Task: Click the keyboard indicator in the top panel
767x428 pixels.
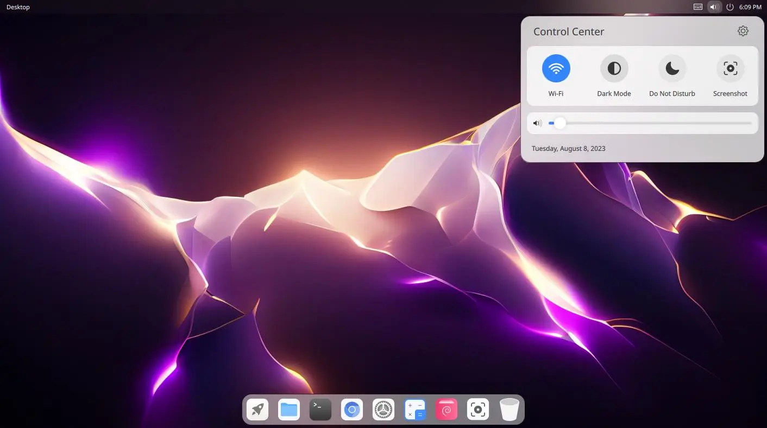Action: (x=698, y=7)
